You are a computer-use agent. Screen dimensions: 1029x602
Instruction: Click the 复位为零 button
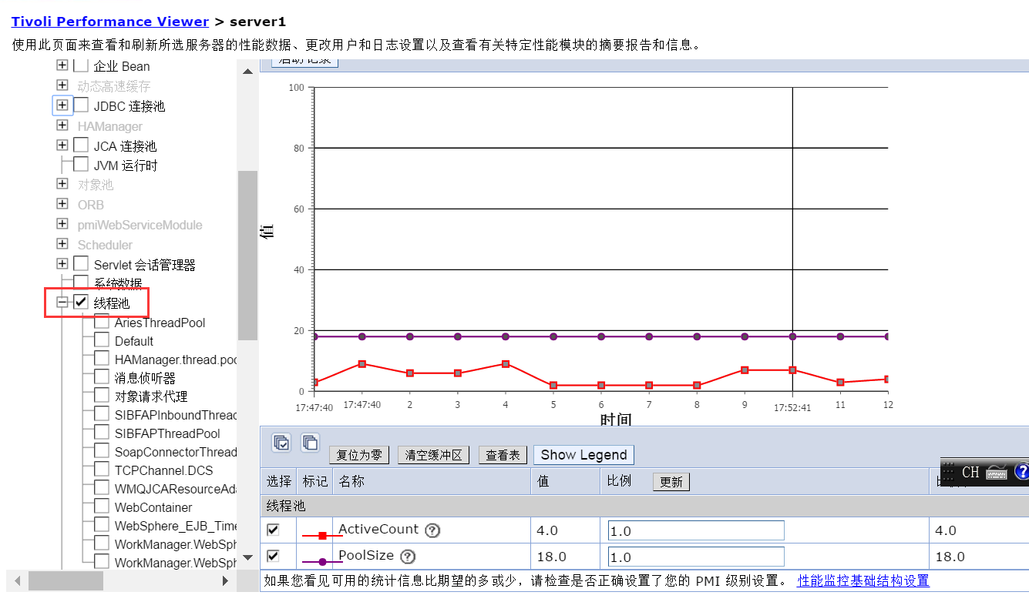pyautogui.click(x=359, y=455)
